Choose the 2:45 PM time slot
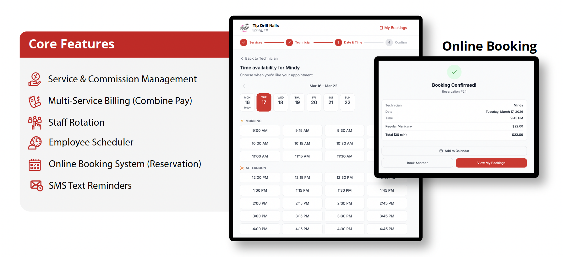 [387, 203]
